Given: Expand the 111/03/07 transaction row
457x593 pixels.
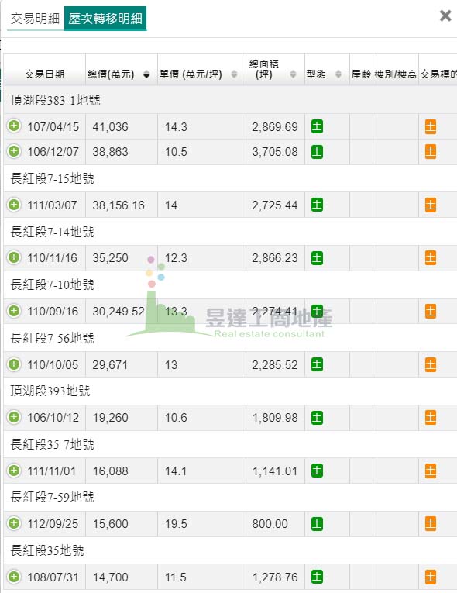Looking at the screenshot, I should pos(14,205).
